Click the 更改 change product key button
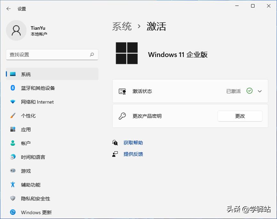This screenshot has width=277, height=219. tap(240, 116)
